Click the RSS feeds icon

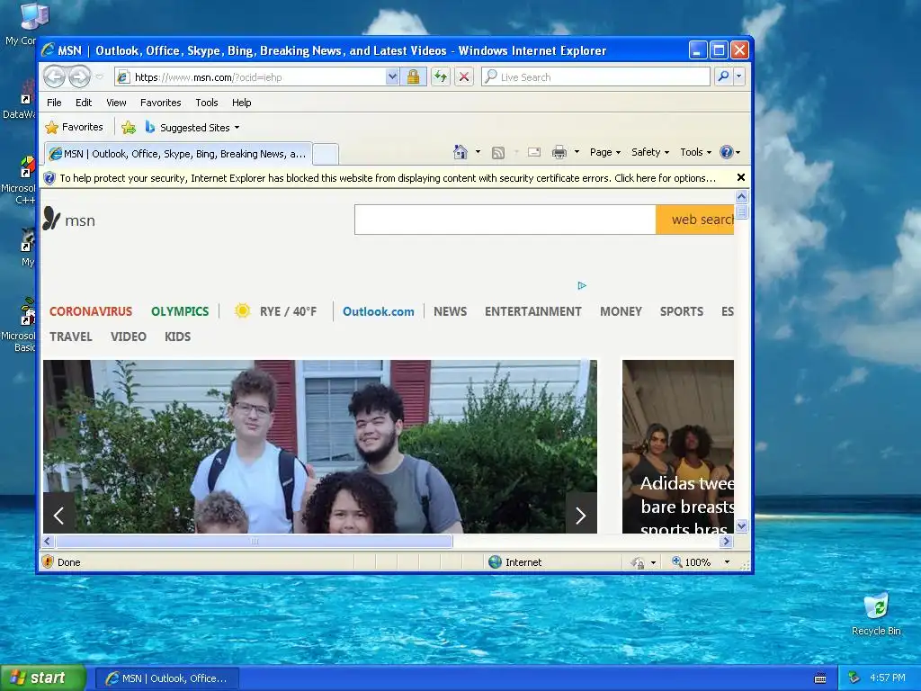tap(498, 153)
